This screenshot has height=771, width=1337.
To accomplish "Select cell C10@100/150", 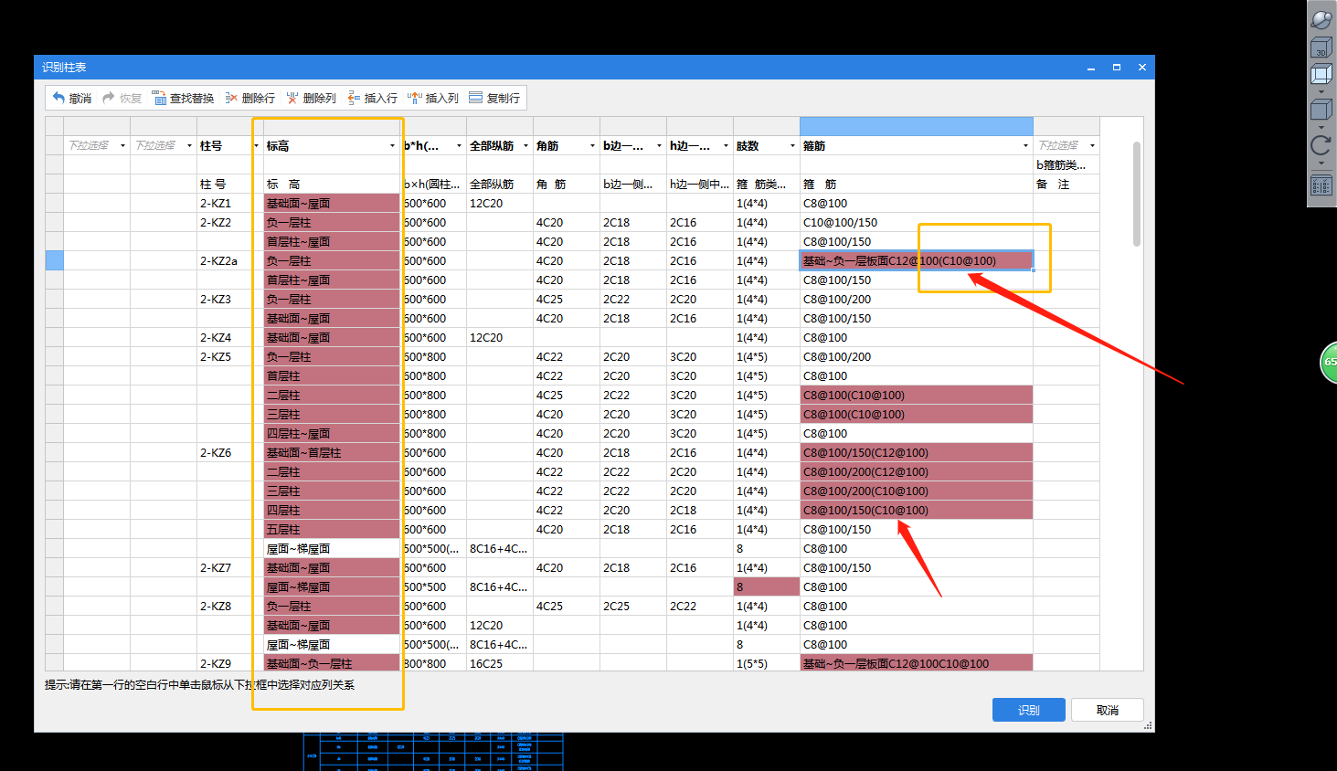I will coord(917,222).
